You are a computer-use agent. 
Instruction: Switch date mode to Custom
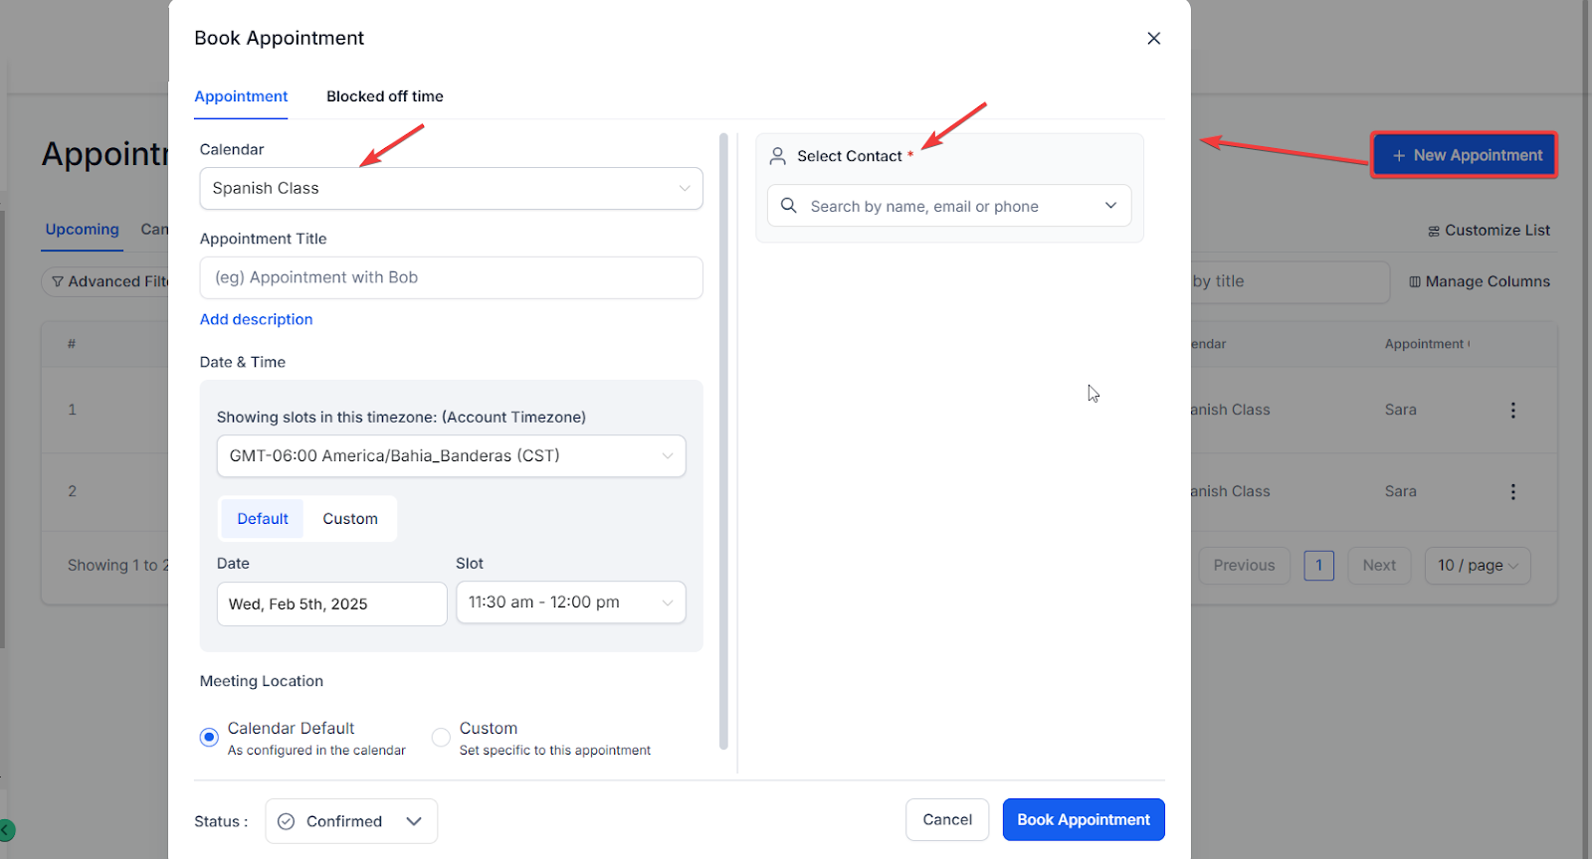(350, 519)
